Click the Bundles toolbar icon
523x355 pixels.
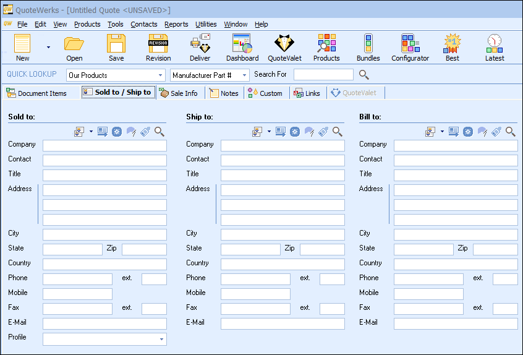(x=368, y=48)
